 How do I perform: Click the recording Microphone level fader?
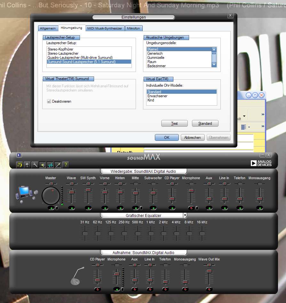pos(117,274)
